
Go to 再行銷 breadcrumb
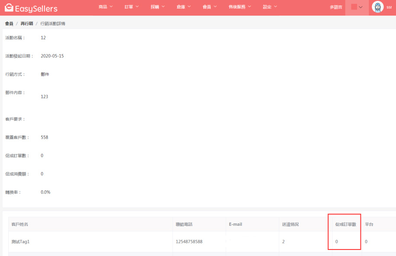tap(27, 23)
